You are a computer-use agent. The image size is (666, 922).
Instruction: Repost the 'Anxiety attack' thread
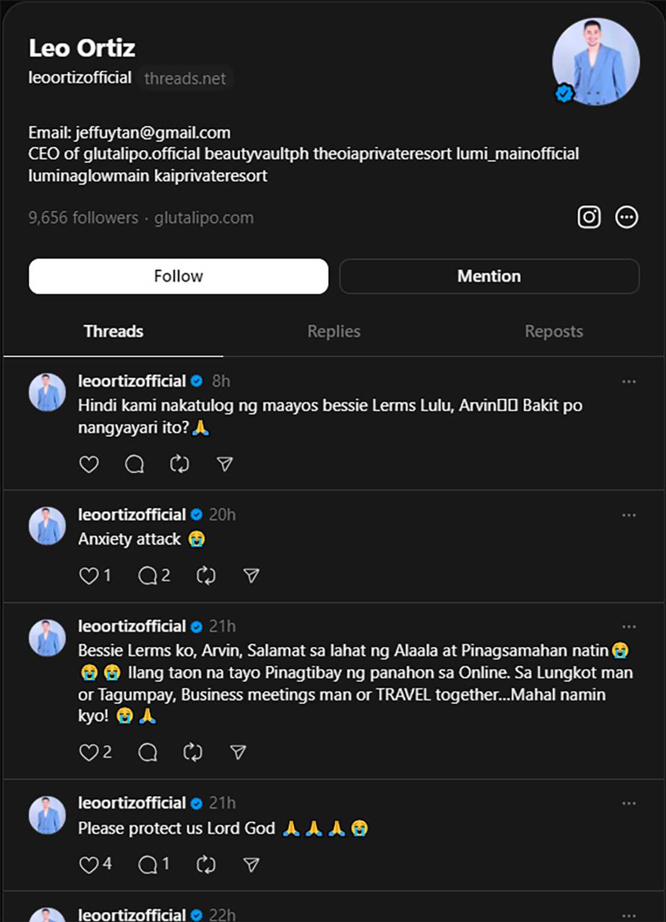point(206,575)
